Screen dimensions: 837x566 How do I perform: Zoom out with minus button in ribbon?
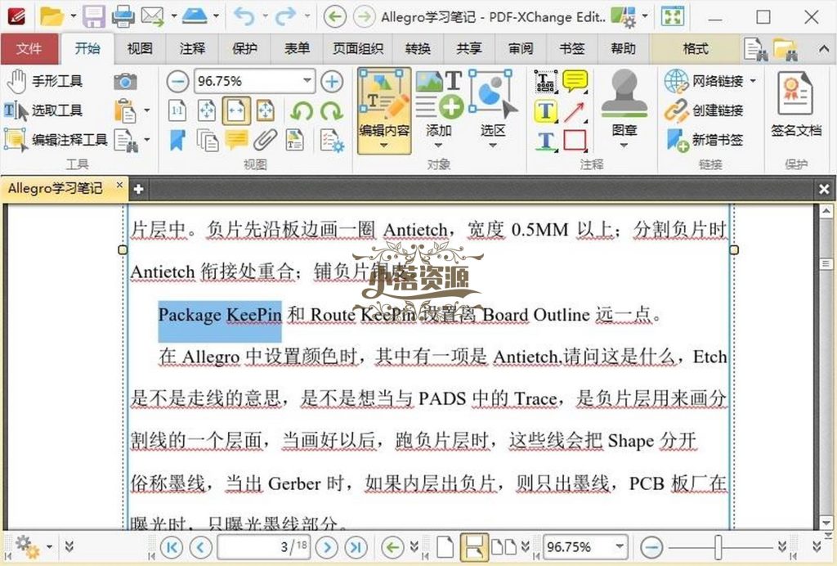(177, 82)
